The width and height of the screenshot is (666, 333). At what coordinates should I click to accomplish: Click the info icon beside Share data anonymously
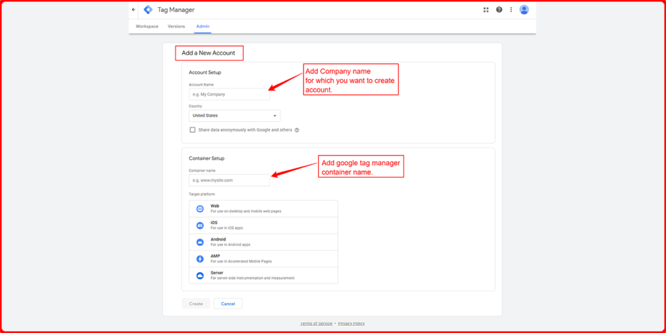coord(297,130)
